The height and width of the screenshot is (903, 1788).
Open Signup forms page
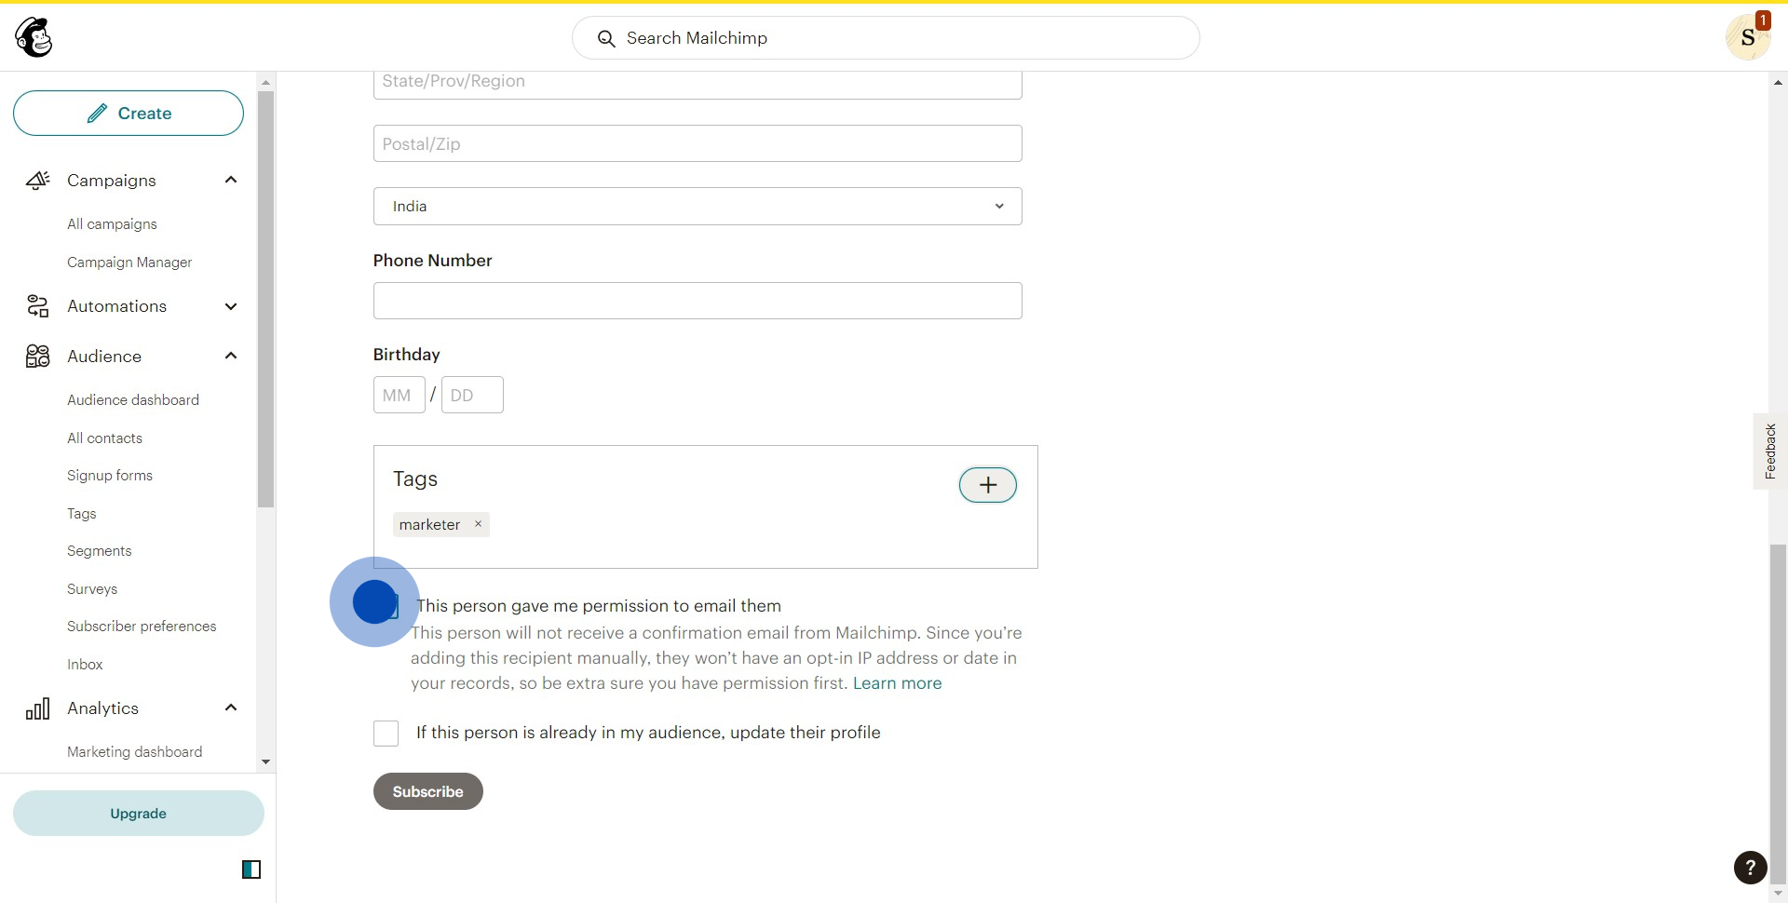pyautogui.click(x=110, y=476)
